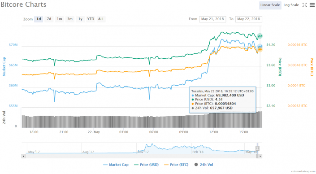Click the $70M axis label
The height and width of the screenshot is (174, 316).
(13, 45)
